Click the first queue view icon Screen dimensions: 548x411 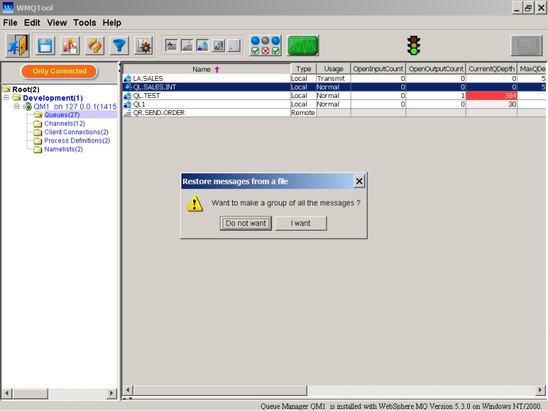click(x=171, y=46)
